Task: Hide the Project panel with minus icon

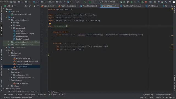Action: [x=38, y=6]
